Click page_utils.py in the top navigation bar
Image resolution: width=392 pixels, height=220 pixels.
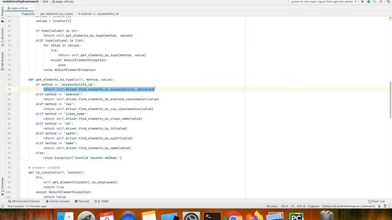coord(62,2)
